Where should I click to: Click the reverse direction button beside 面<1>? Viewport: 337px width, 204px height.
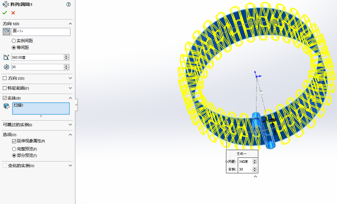coord(7,32)
